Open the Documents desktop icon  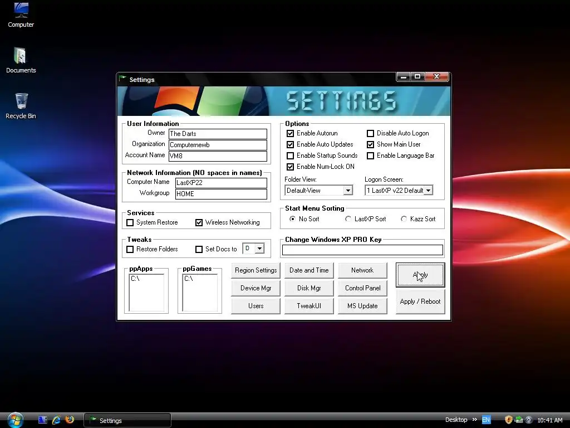pyautogui.click(x=21, y=60)
